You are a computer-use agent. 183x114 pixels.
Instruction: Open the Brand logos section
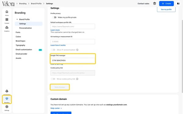[x=21, y=41]
